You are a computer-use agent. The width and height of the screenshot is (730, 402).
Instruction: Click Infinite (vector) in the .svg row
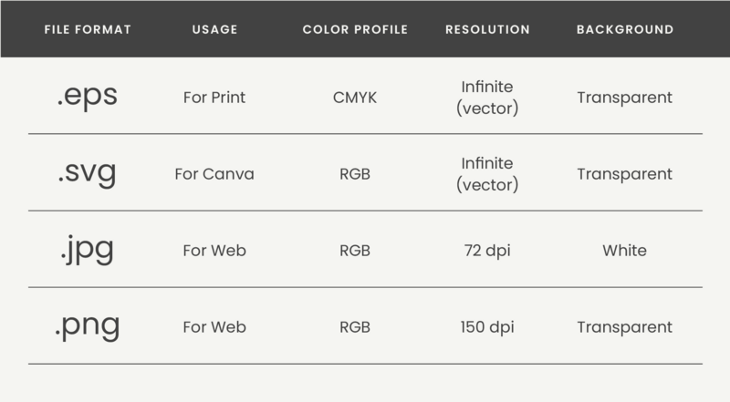point(487,174)
